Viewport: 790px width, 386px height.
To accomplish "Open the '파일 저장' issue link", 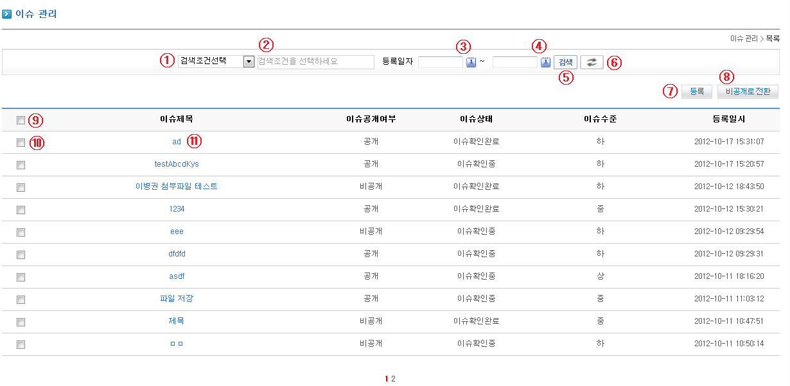I will (x=177, y=299).
